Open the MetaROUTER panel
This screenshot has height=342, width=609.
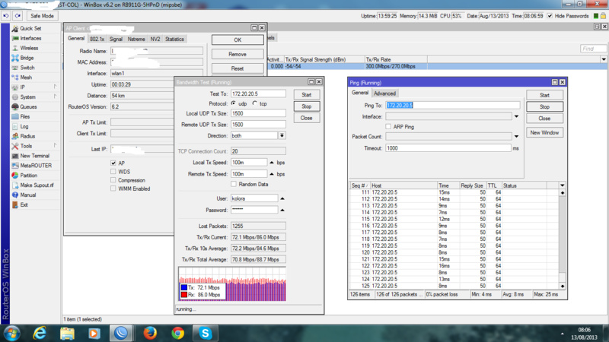[35, 166]
